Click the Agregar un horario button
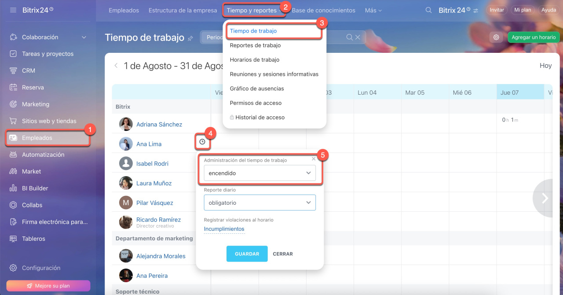Viewport: 563px width, 295px height. pos(534,37)
